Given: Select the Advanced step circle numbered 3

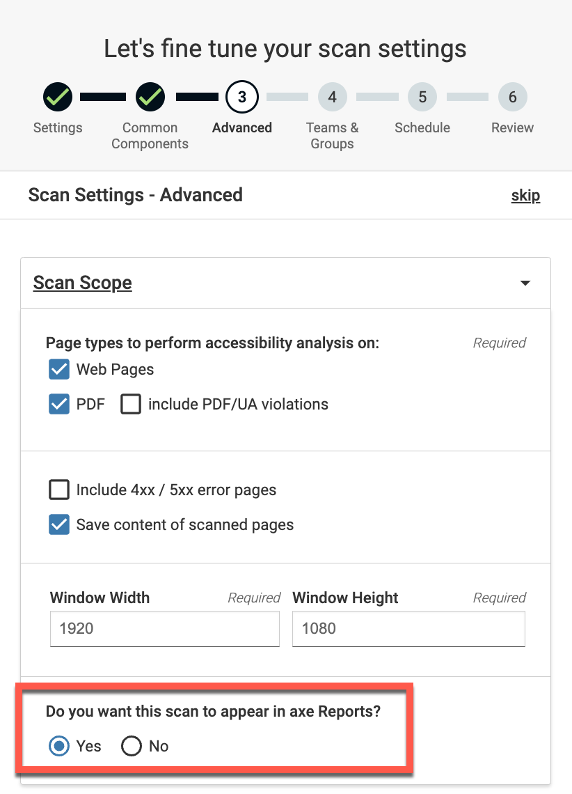Looking at the screenshot, I should [x=241, y=97].
